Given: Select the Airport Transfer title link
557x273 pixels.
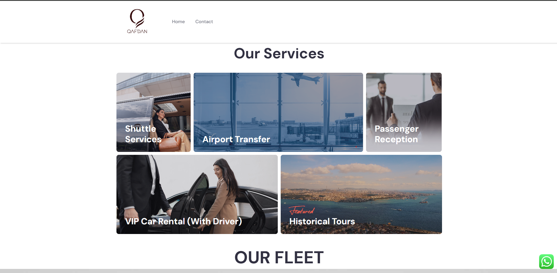Looking at the screenshot, I should (236, 139).
